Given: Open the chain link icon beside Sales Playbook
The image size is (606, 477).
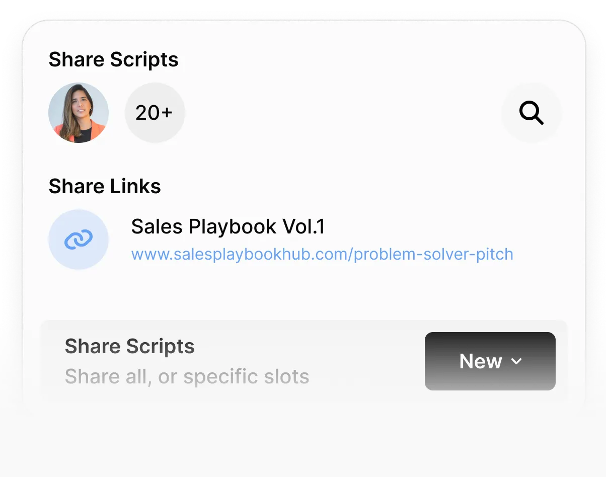Looking at the screenshot, I should pos(79,239).
